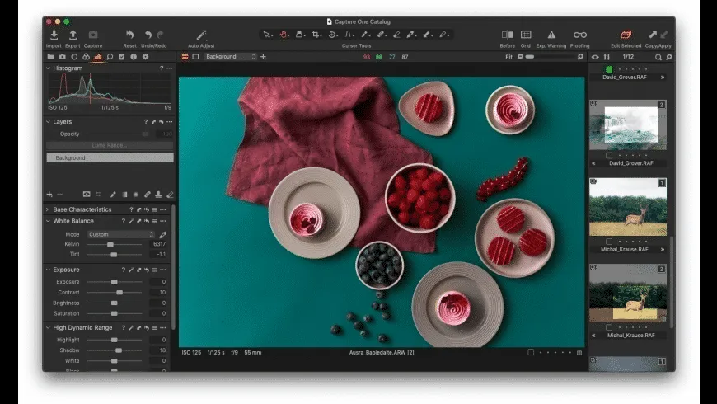
Task: Click the Edit Selected variants icon
Action: pos(626,35)
